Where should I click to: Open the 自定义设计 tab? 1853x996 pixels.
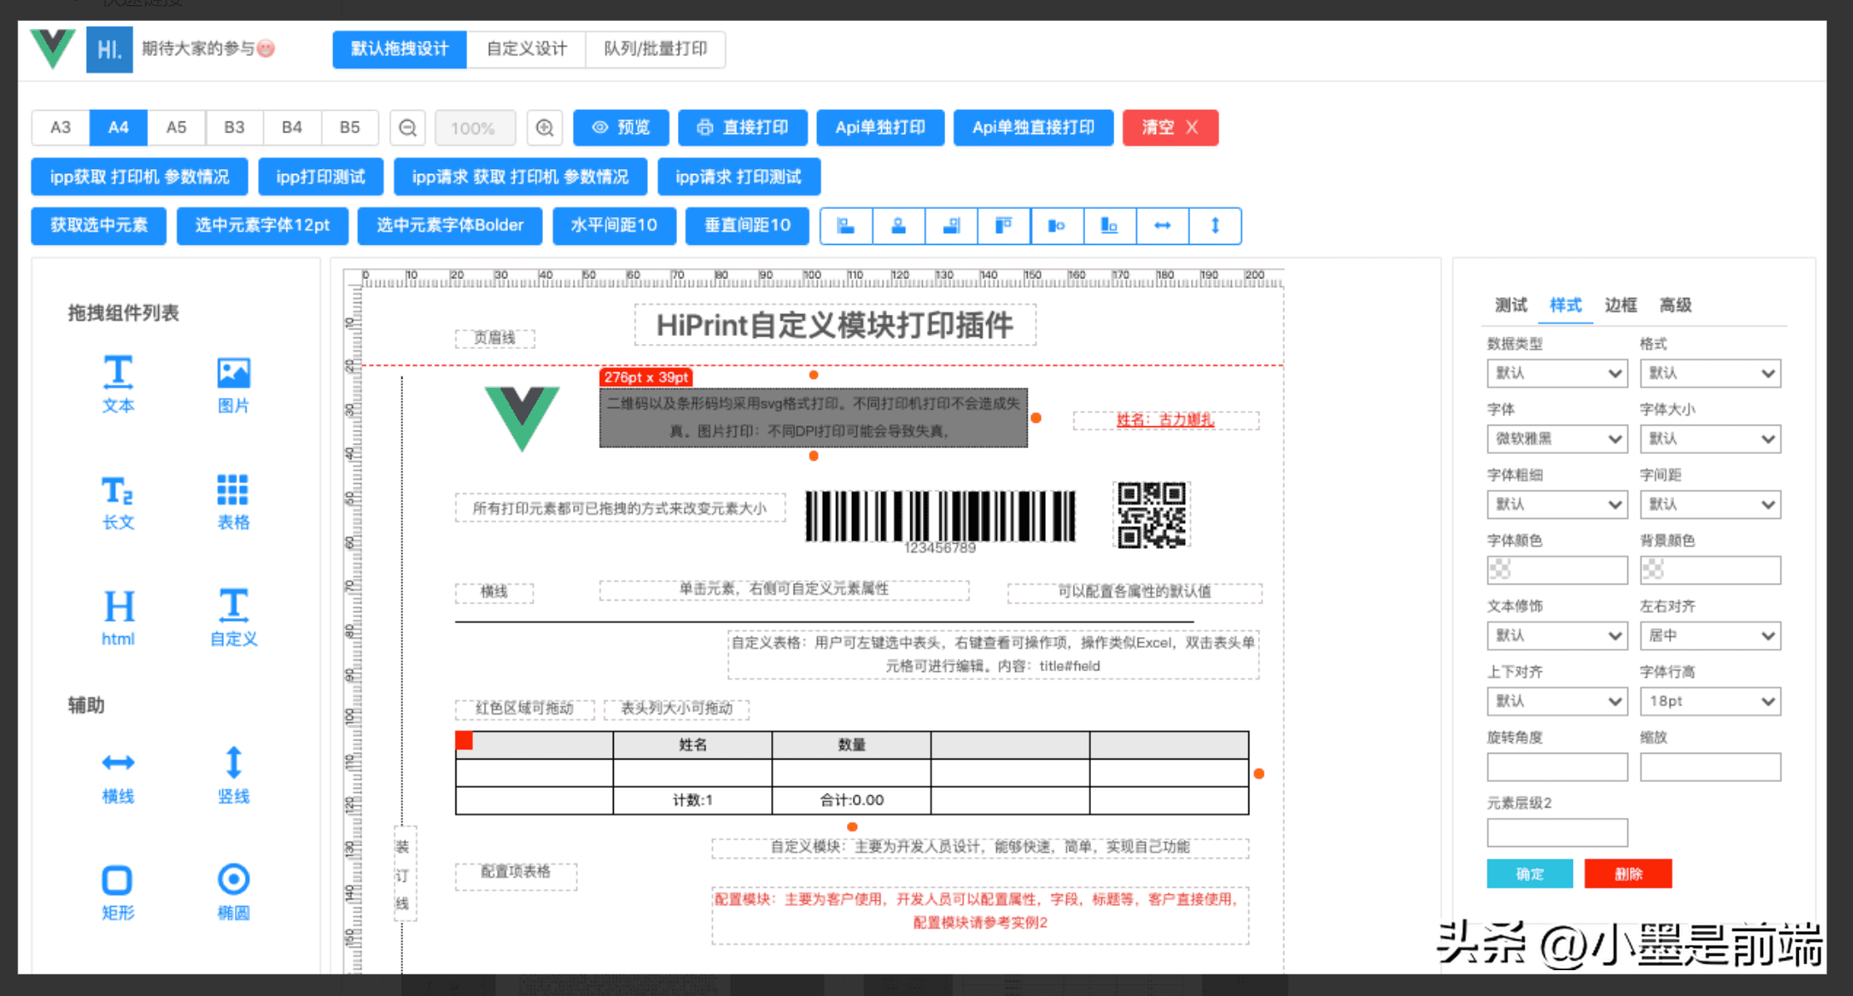pos(526,49)
